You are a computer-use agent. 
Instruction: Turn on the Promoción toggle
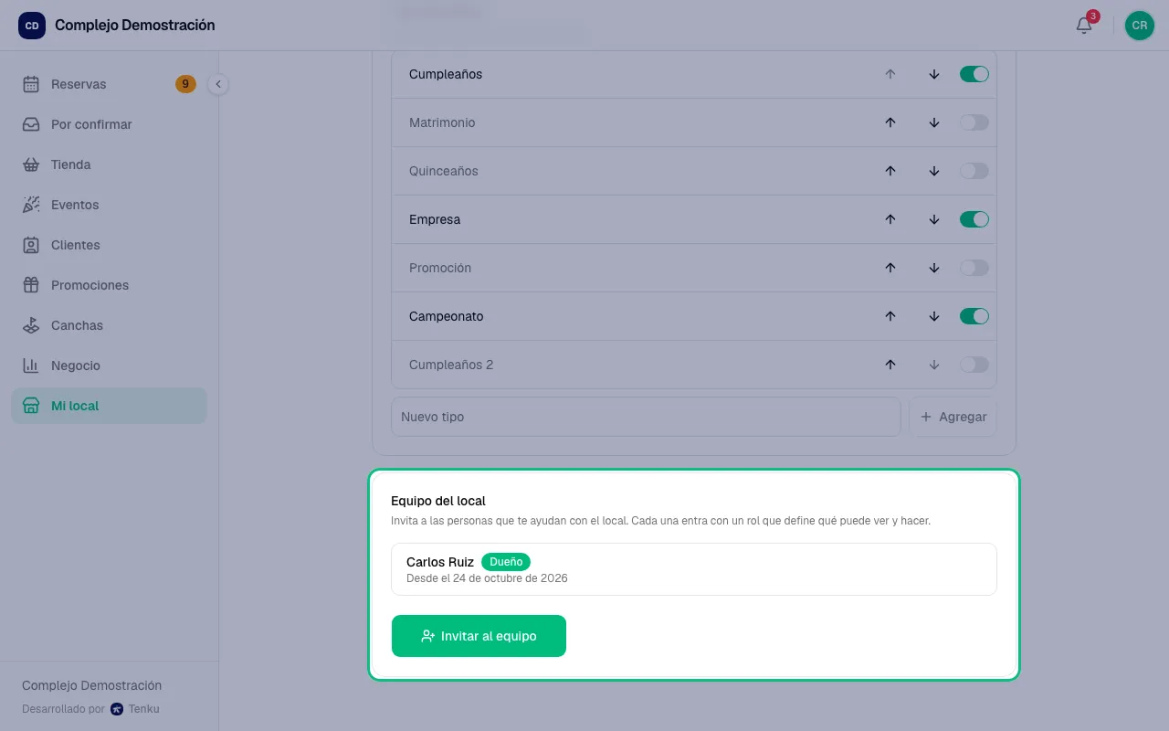(x=974, y=268)
